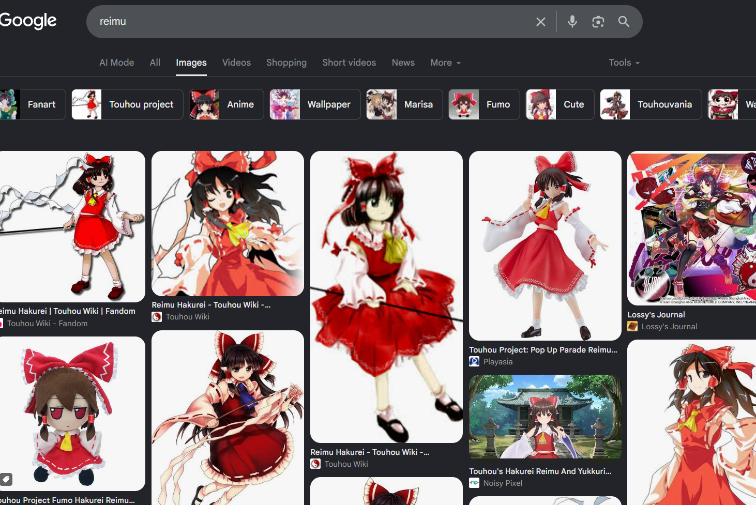This screenshot has width=756, height=505.
Task: Open 'Touhou Project: Pop Up Parade Reimu...' link
Action: (x=543, y=350)
